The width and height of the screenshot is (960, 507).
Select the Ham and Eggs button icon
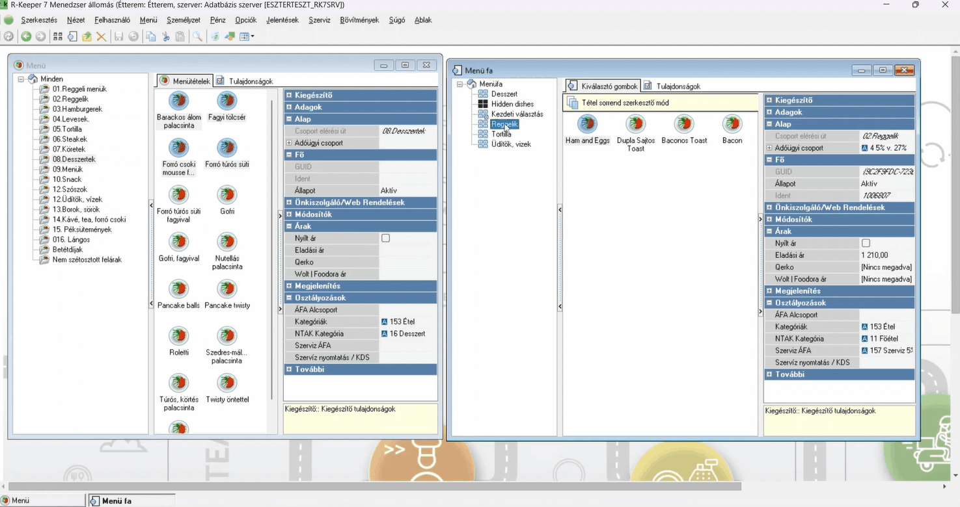point(588,123)
